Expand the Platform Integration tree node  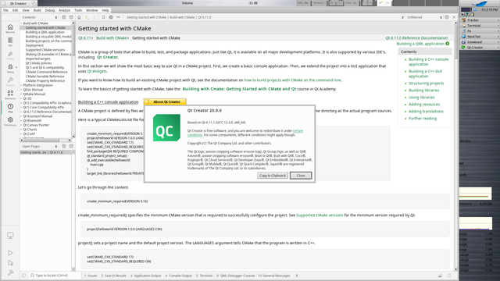click(x=21, y=85)
